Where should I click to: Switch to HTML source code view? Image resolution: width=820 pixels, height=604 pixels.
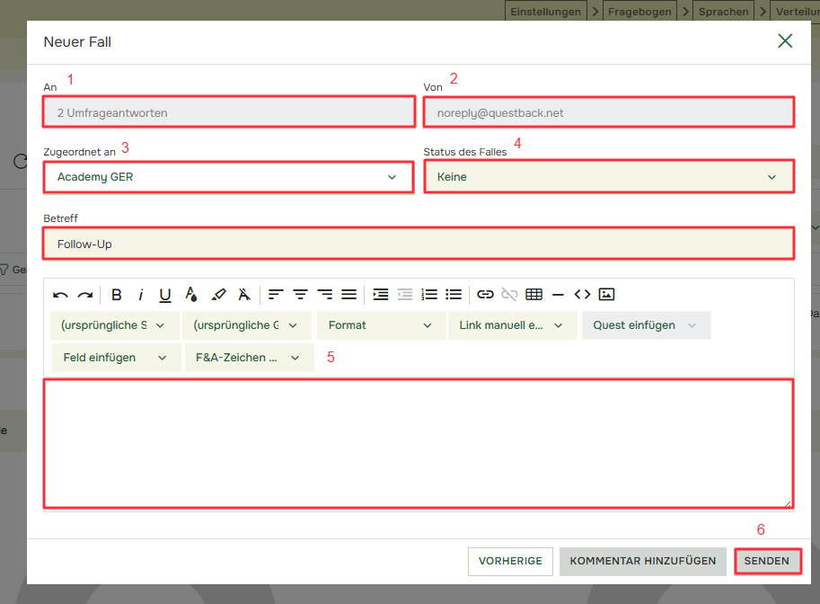pyautogui.click(x=582, y=294)
